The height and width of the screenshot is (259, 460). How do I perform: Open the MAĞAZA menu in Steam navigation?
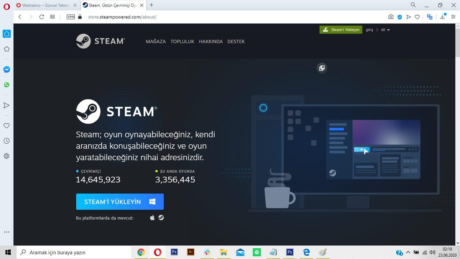coord(156,41)
